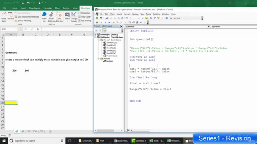This screenshot has width=257, height=144.
Task: Run macro with green play button on Standard toolbar
Action: 135,18
